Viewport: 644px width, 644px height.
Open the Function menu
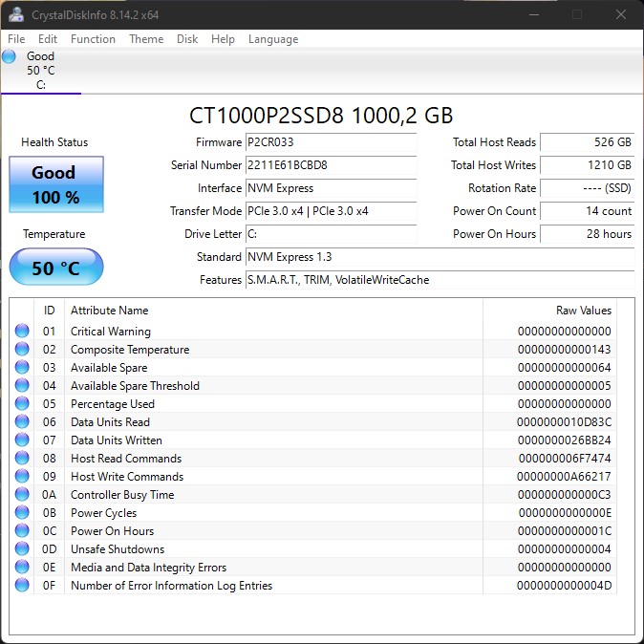[93, 39]
